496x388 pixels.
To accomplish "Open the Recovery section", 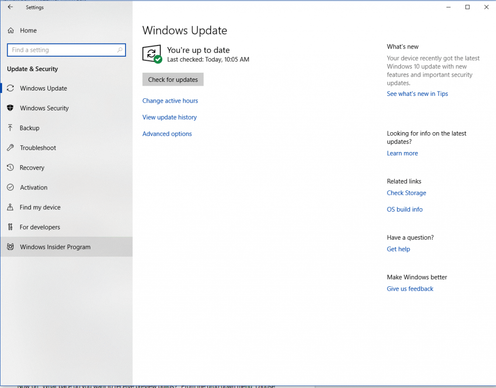I will pyautogui.click(x=66, y=168).
